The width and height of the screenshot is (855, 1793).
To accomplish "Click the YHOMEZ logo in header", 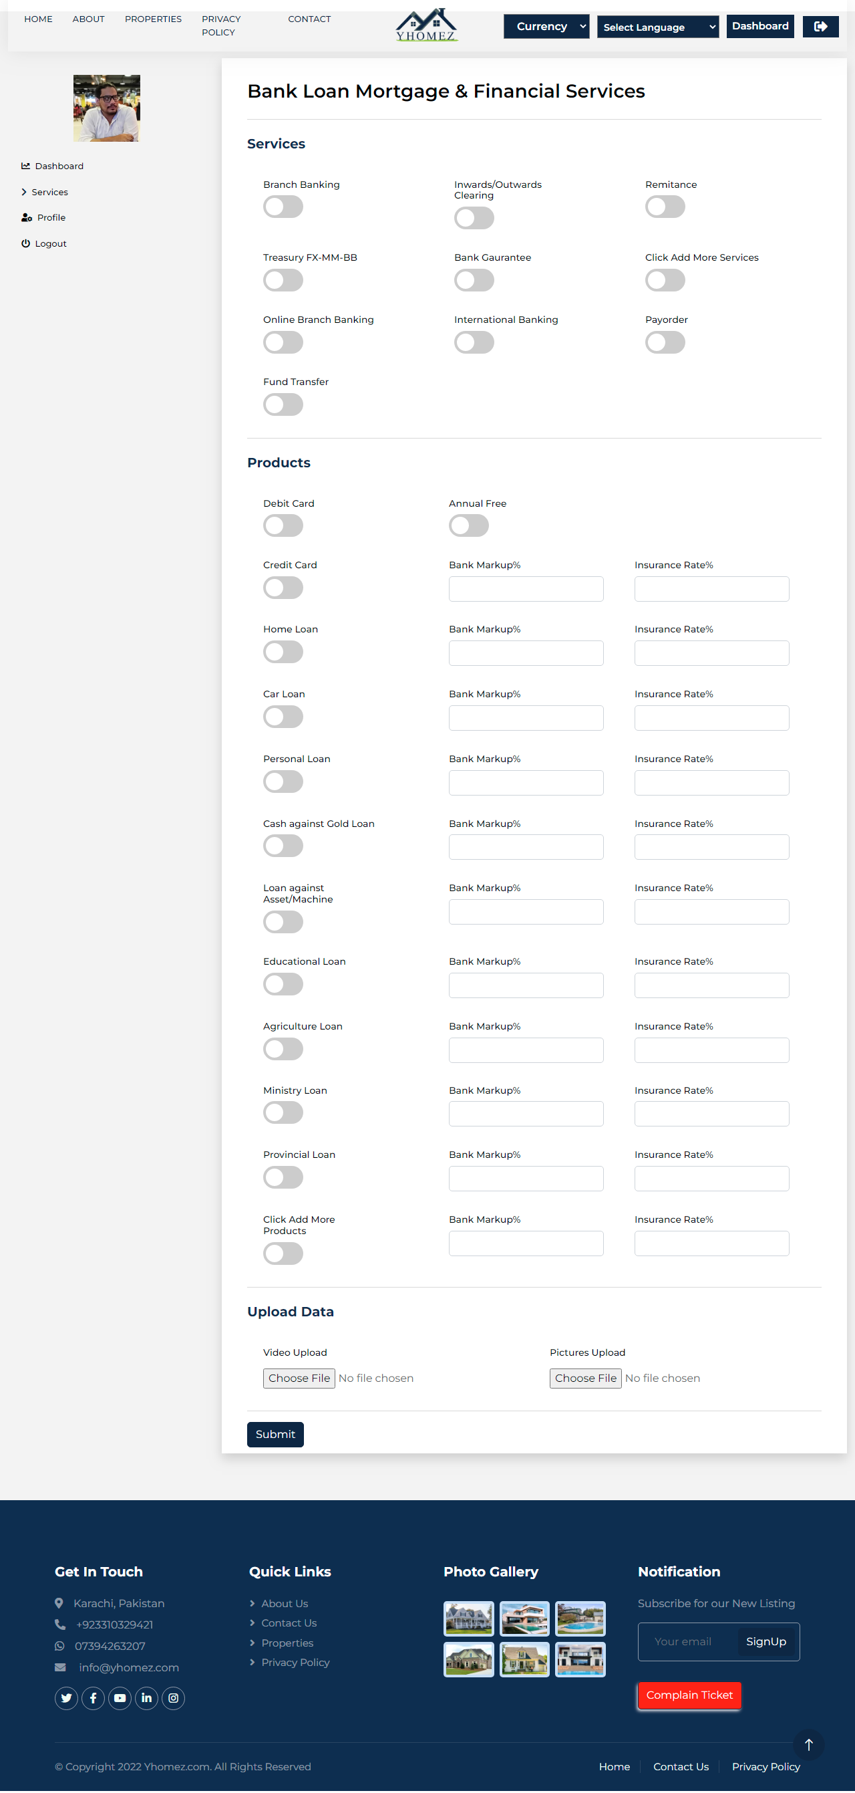I will pos(426,26).
